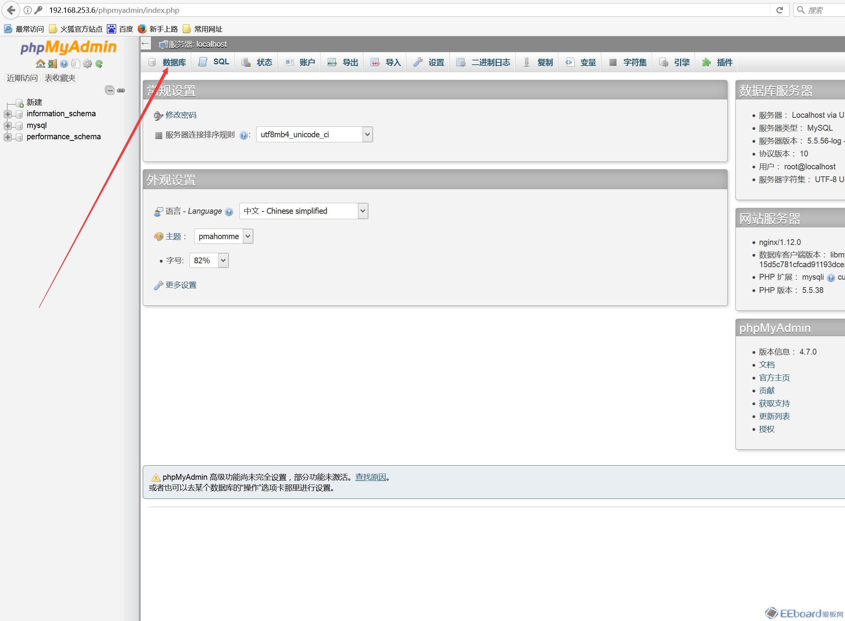Viewport: 845px width, 621px height.
Task: Open the 贡献 link
Action: [x=767, y=390]
